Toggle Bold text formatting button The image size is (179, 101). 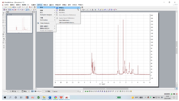(36, 91)
